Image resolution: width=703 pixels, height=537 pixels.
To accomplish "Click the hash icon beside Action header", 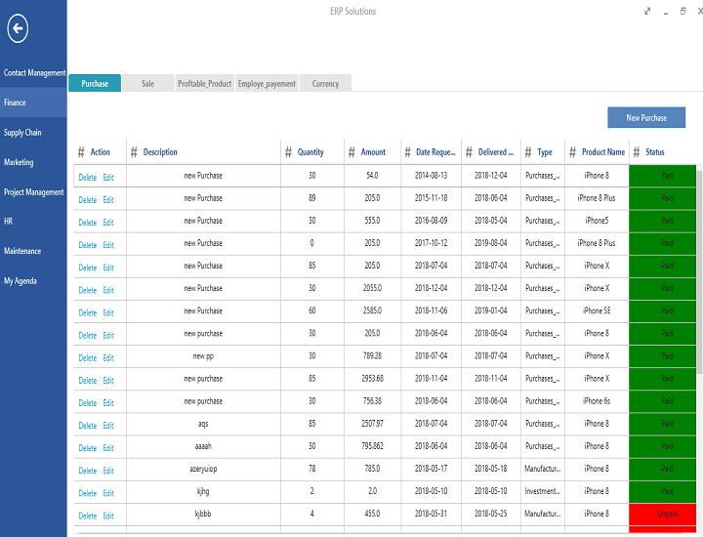I will [x=81, y=152].
